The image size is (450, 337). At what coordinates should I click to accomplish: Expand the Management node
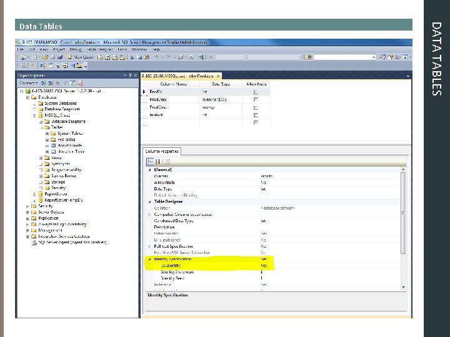coord(28,230)
